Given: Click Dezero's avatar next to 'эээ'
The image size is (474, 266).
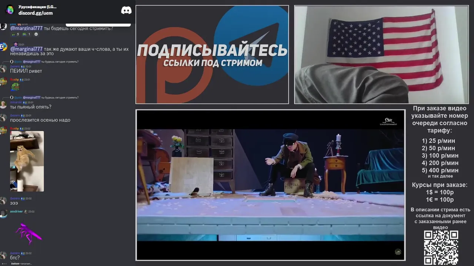Looking at the screenshot, I should [3, 201].
